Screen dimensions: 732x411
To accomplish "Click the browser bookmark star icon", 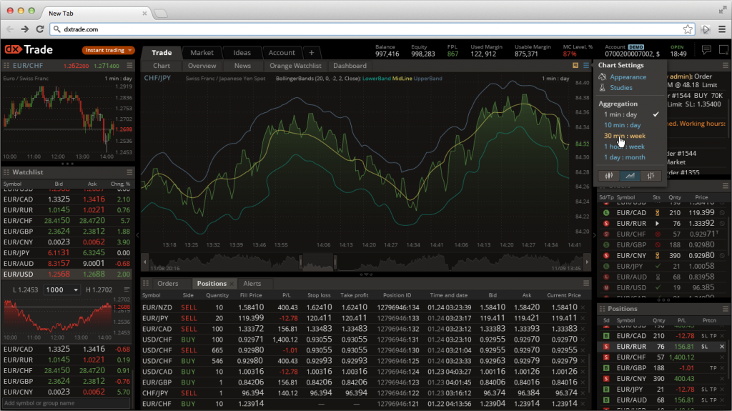I will pos(687,29).
